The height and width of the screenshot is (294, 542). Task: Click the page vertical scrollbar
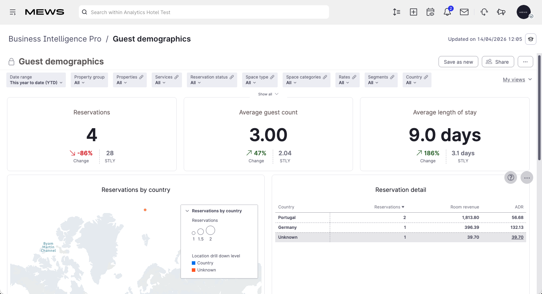click(540, 107)
